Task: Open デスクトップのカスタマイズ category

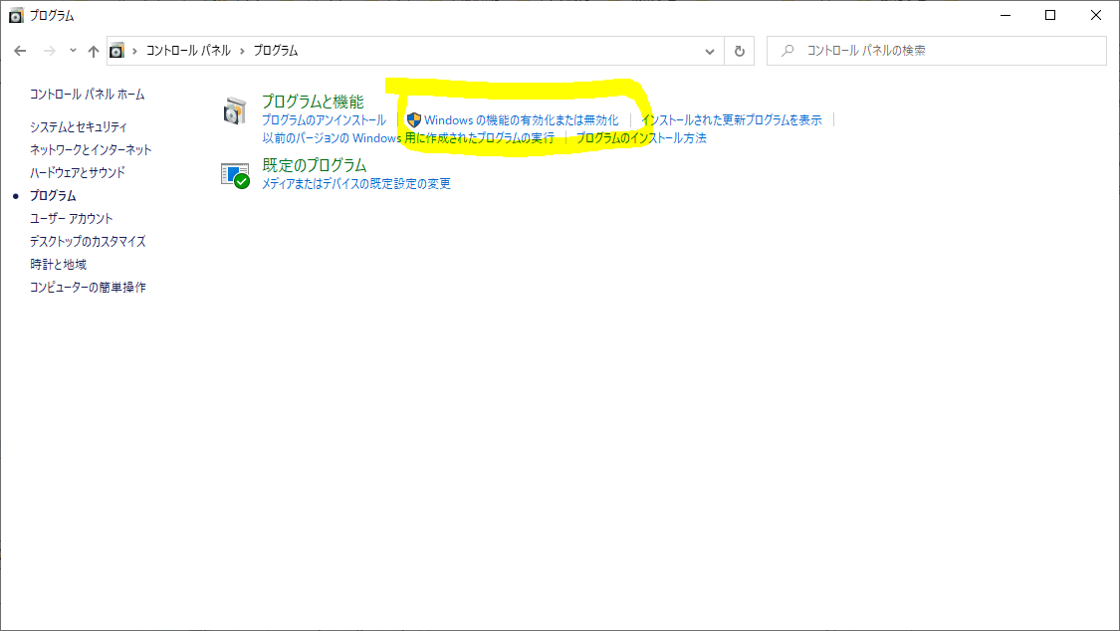Action: pyautogui.click(x=88, y=241)
